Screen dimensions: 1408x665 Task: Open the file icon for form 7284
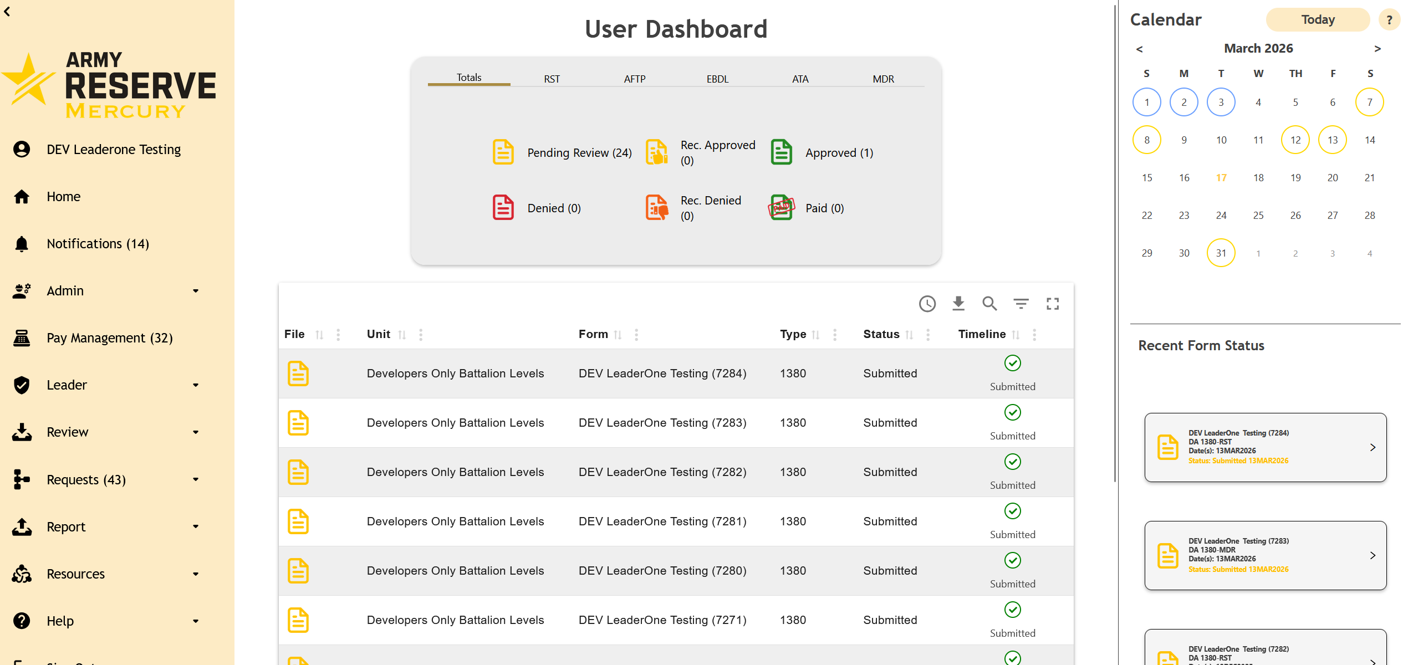[298, 374]
